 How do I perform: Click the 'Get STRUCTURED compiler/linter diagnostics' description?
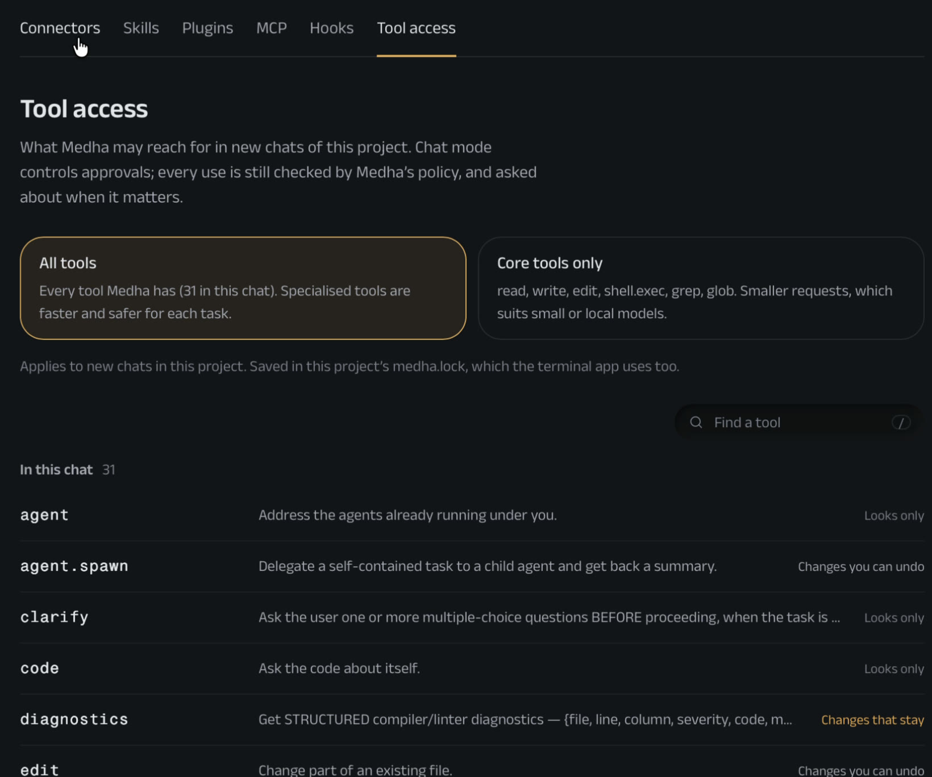click(x=525, y=720)
